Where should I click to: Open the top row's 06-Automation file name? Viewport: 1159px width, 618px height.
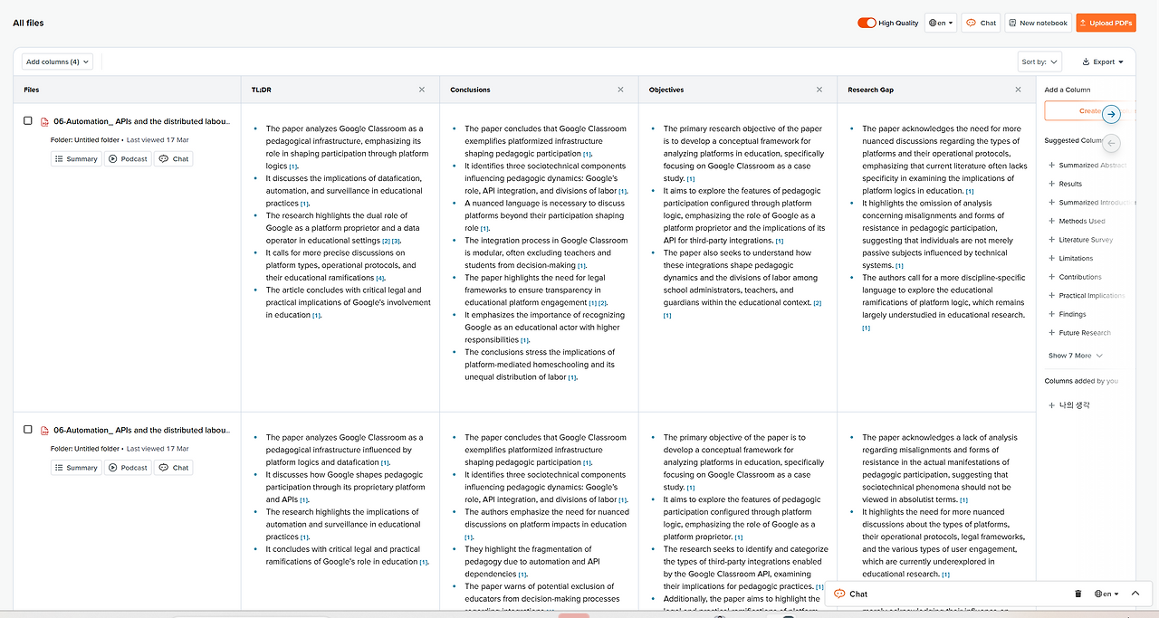[x=142, y=121]
